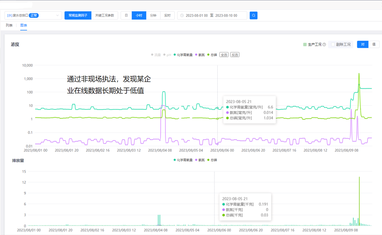This screenshot has width=382, height=235.
Task: Click the 正常 status badge
Action: tap(34, 15)
